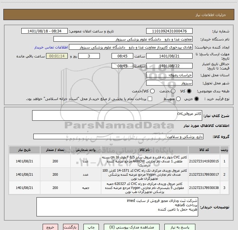
Task: Click the چاپ print button
Action: pos(91,227)
